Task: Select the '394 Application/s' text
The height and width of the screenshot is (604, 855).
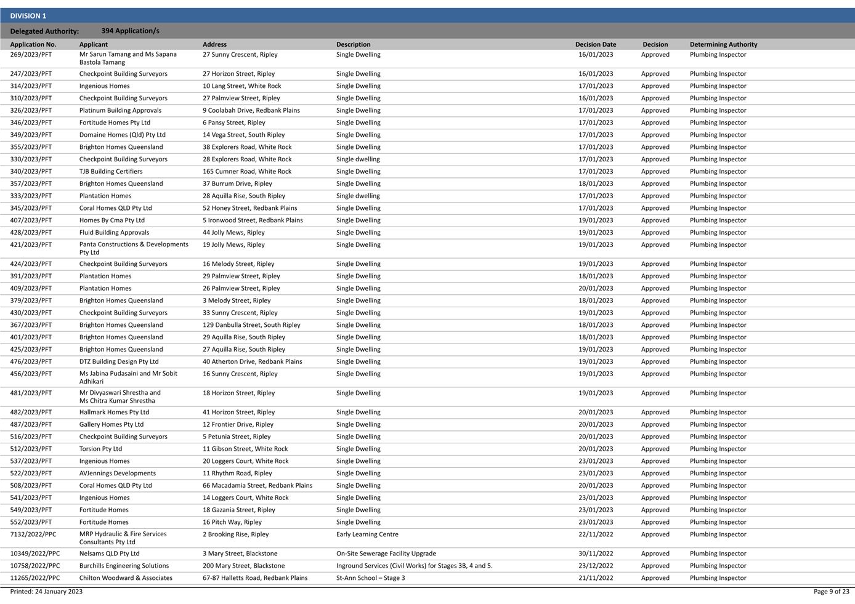Action: [130, 31]
